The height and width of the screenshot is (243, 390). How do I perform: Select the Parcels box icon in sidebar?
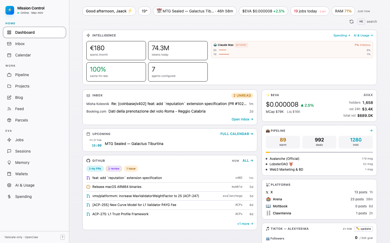click(9, 120)
